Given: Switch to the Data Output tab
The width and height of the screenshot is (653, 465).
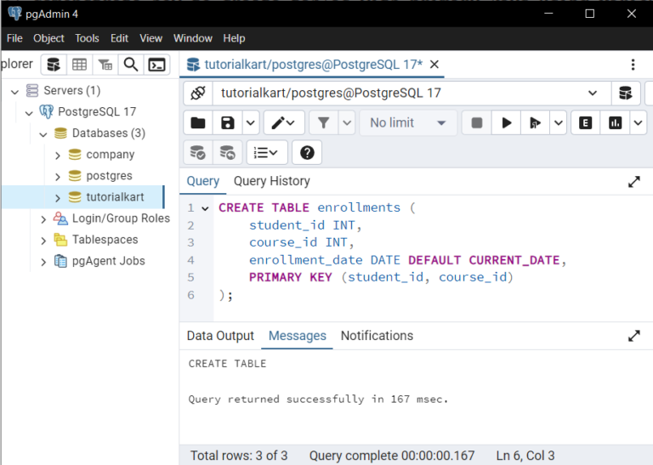Looking at the screenshot, I should [x=220, y=336].
